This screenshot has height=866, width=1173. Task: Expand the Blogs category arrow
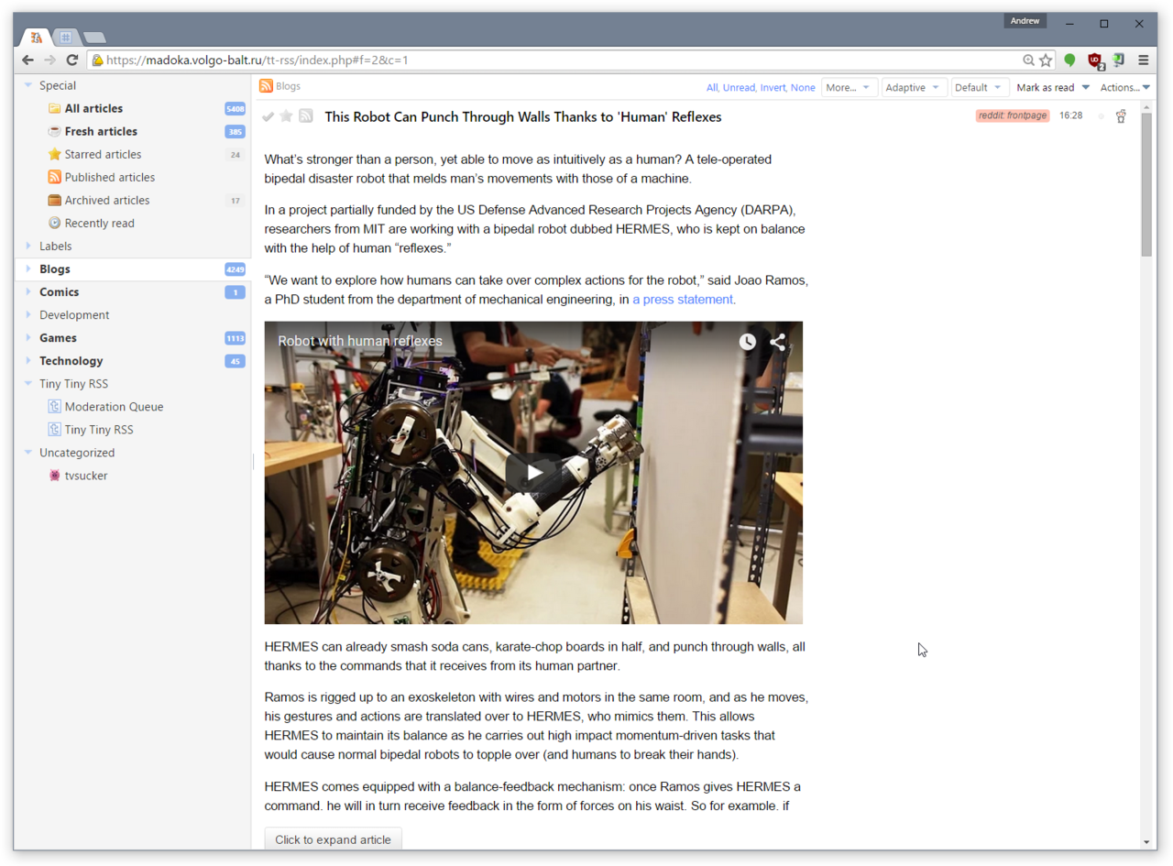[28, 269]
